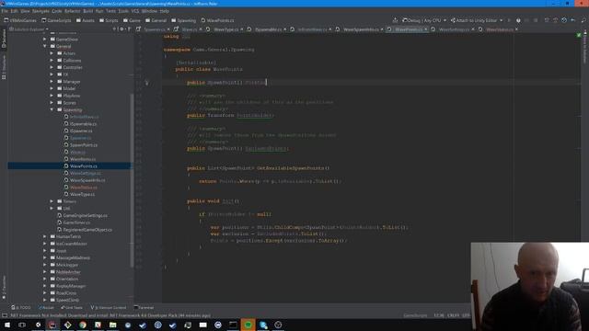Open Task View from the taskbar
Screen dimensions: 589x331
coord(22,325)
